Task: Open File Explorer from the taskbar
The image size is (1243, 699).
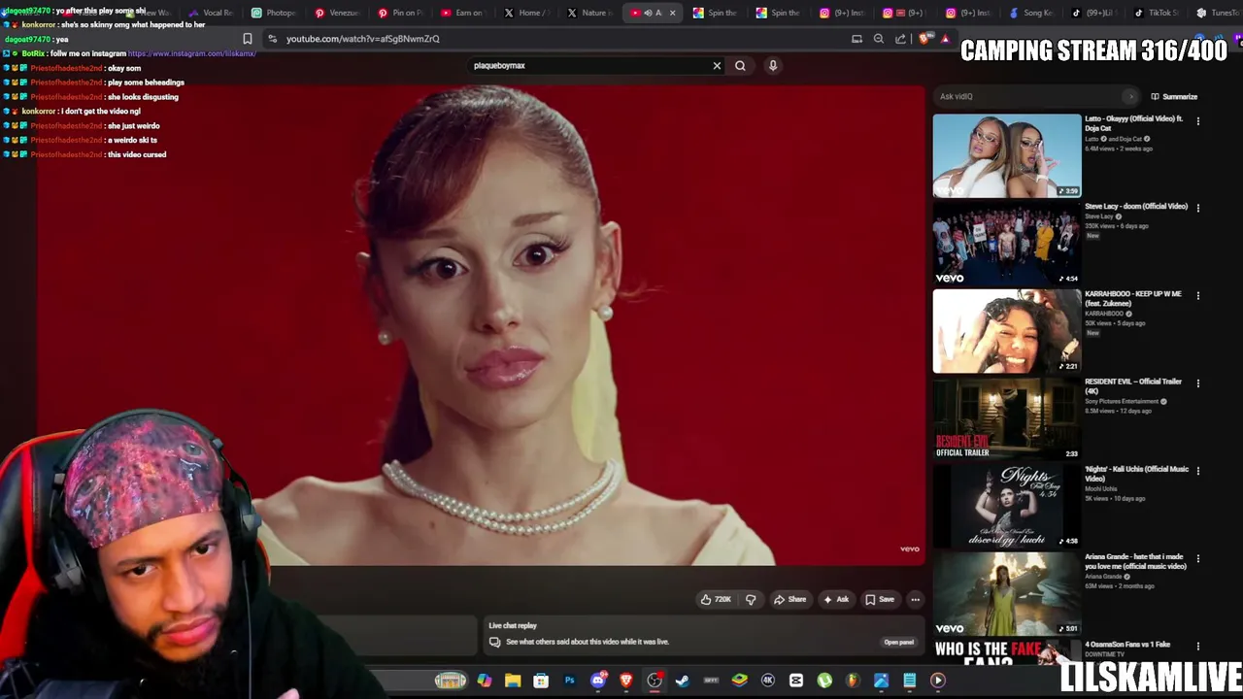Action: pos(513,681)
